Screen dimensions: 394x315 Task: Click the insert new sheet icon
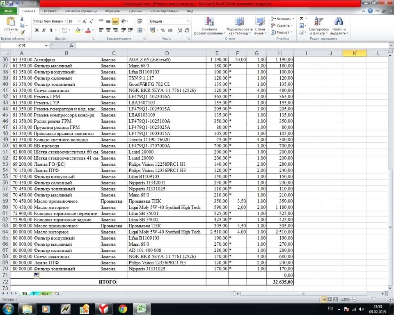tap(57, 293)
